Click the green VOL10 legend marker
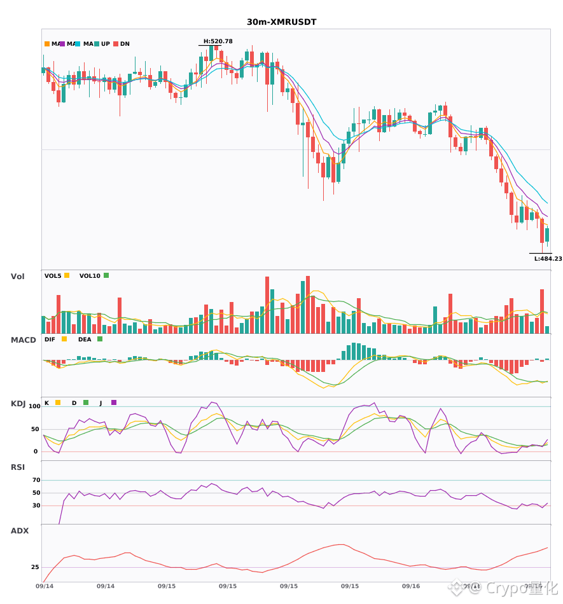The image size is (563, 604). [x=106, y=275]
